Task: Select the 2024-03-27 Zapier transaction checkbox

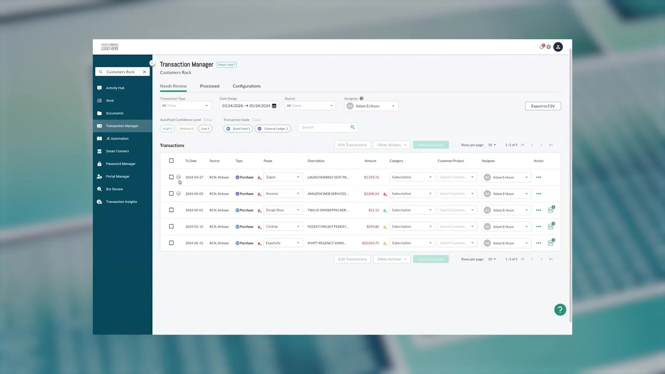Action: point(171,177)
